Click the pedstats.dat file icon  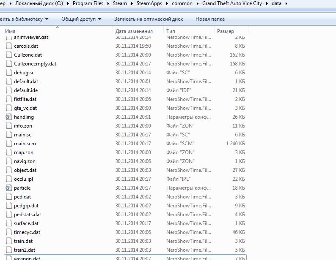pyautogui.click(x=9, y=215)
